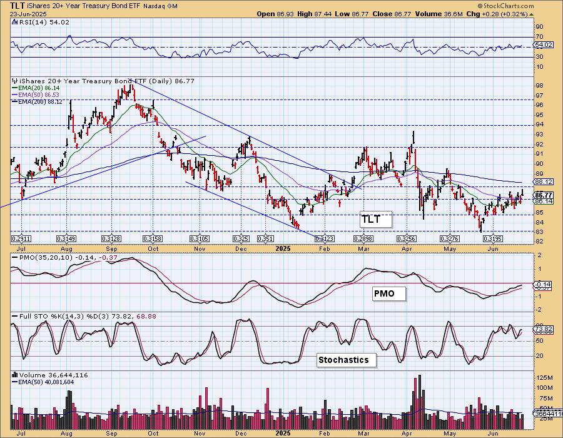Click the 86.77 last price tag on the right axis
The width and height of the screenshot is (563, 438).
point(543,195)
